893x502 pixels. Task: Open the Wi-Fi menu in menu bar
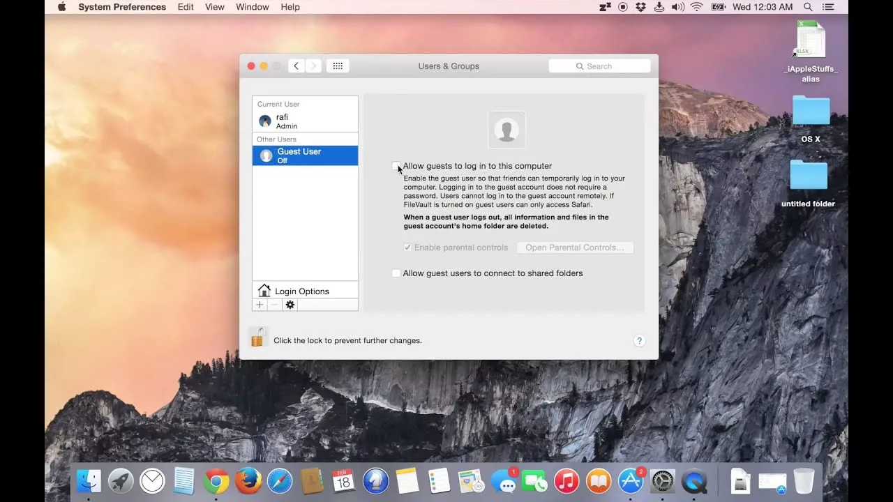point(696,7)
